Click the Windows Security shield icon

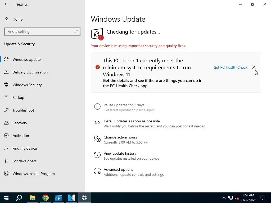6,85
